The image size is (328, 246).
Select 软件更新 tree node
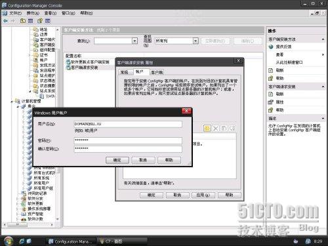(x=35, y=203)
